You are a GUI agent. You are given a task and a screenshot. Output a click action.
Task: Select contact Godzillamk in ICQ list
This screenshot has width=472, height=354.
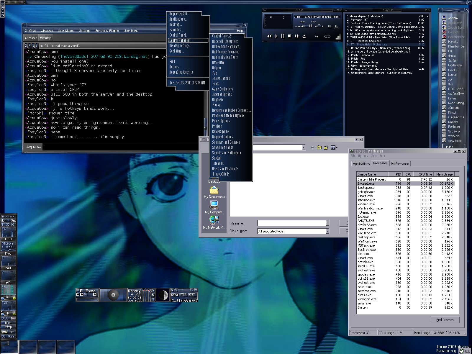pyautogui.click(x=453, y=65)
